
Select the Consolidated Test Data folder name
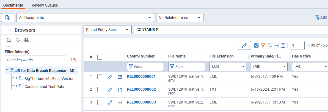pyautogui.click(x=44, y=86)
